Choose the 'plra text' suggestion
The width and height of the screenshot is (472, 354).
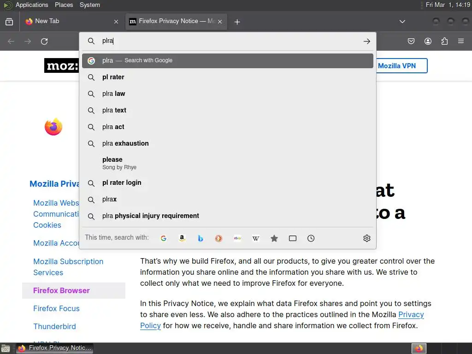[x=228, y=111]
